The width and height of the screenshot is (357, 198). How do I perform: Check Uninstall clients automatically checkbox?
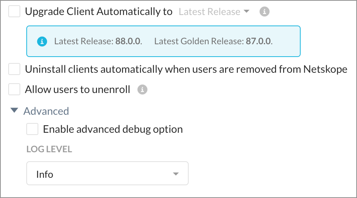tap(14, 69)
